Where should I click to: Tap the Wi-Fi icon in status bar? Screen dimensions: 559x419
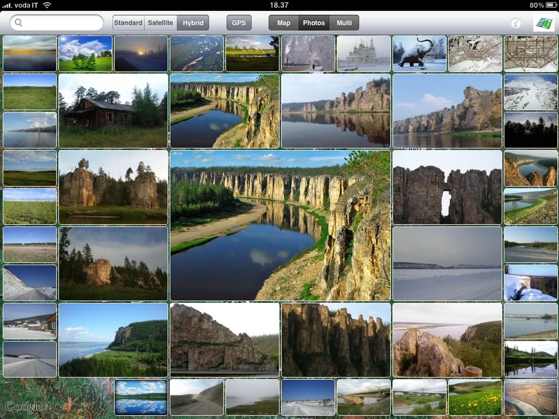[x=47, y=5]
